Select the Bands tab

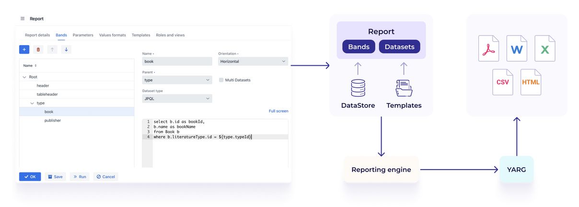pyautogui.click(x=61, y=35)
